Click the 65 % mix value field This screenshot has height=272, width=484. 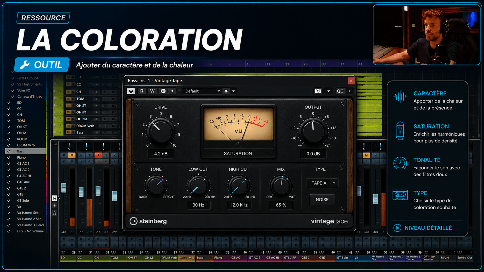click(281, 205)
